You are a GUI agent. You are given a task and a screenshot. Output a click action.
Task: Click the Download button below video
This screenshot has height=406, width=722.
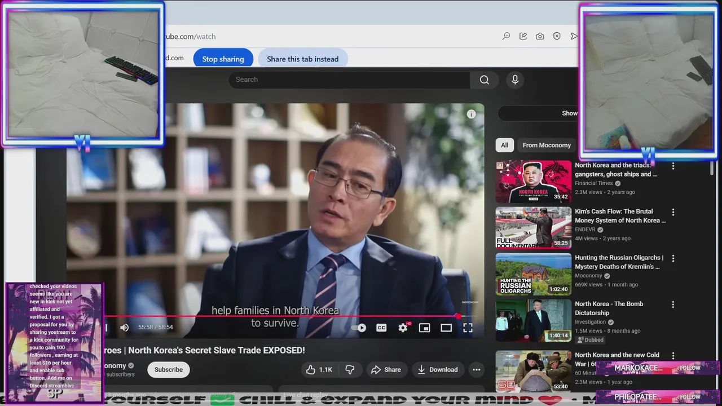tap(438, 370)
